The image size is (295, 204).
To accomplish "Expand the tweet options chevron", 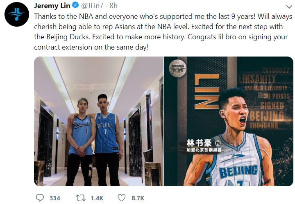I will [289, 7].
